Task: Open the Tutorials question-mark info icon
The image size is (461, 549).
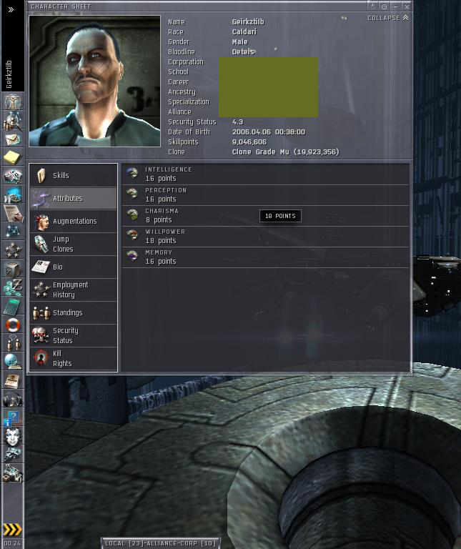Action: [13, 418]
